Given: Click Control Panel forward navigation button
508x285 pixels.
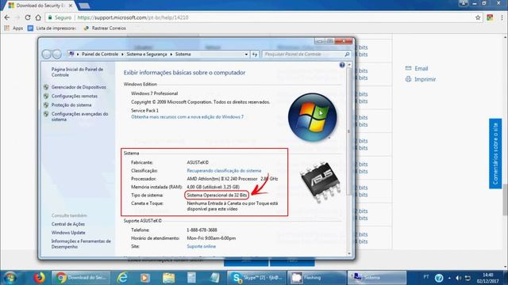Looking at the screenshot, I should 57,55.
